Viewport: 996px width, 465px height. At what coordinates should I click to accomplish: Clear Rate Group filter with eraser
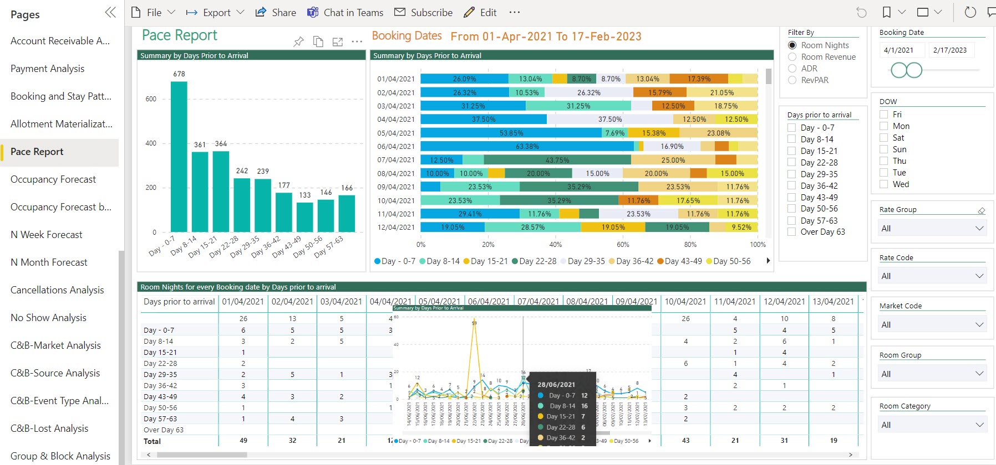(981, 210)
